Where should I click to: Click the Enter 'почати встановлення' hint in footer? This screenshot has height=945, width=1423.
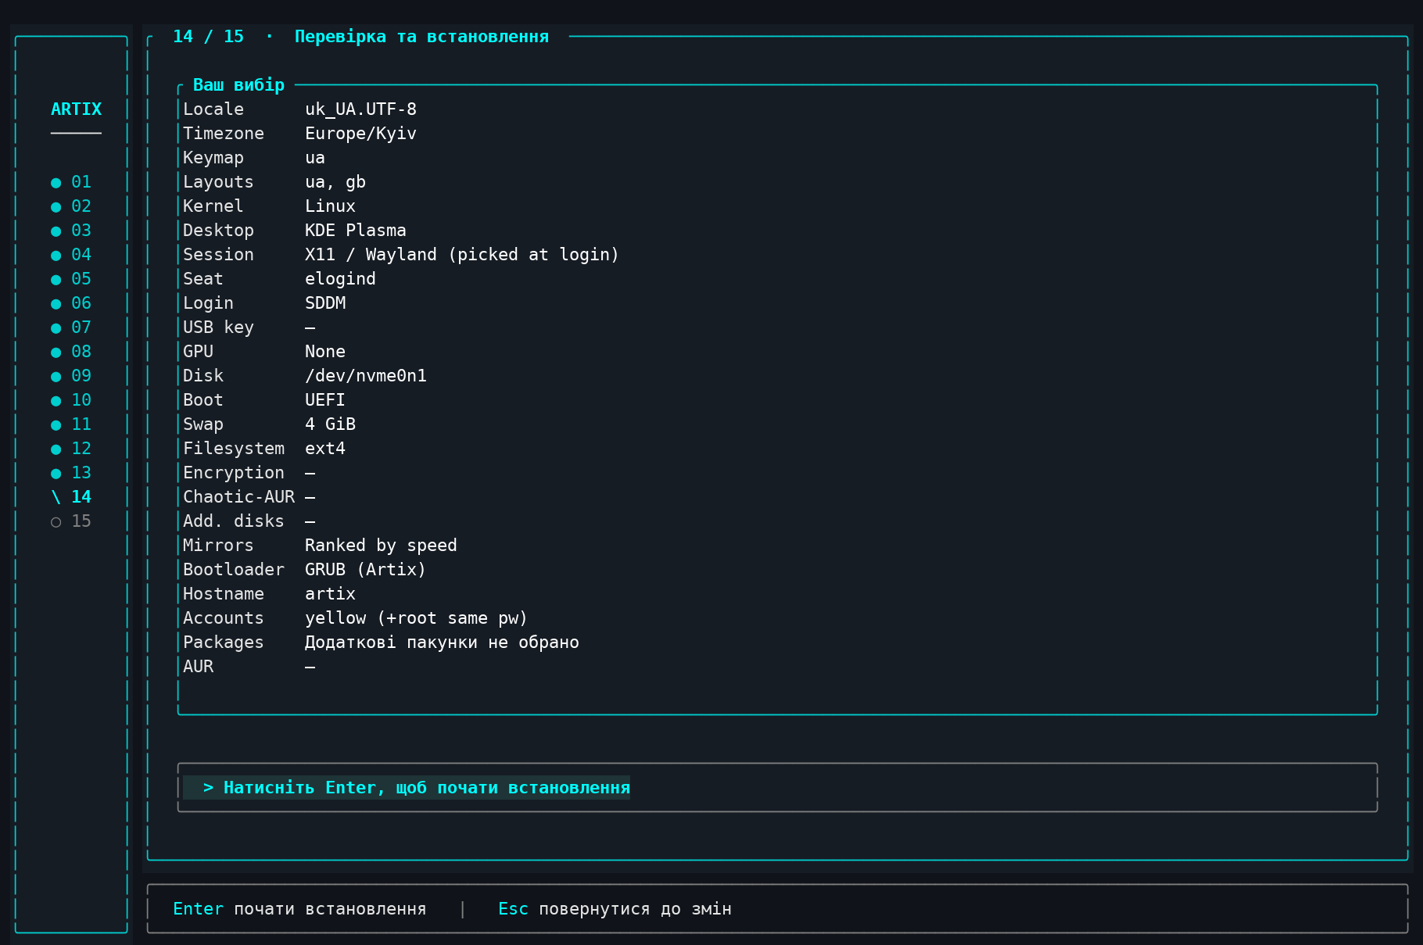click(x=299, y=909)
